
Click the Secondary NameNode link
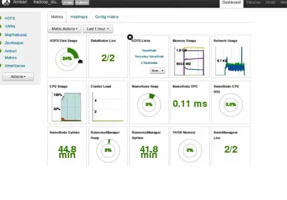click(149, 57)
